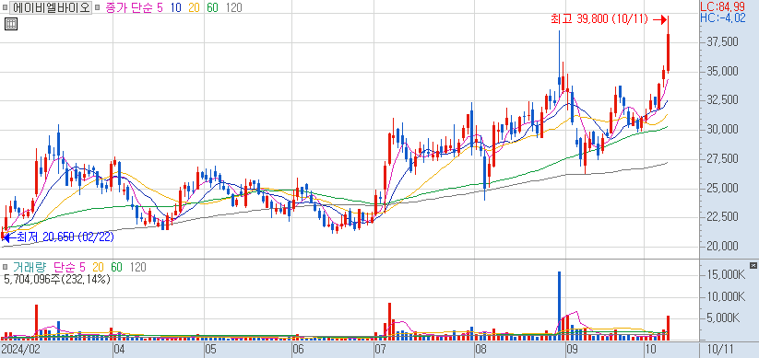Click gray volume moving average 120 label
This screenshot has height=358, width=759.
[x=138, y=267]
